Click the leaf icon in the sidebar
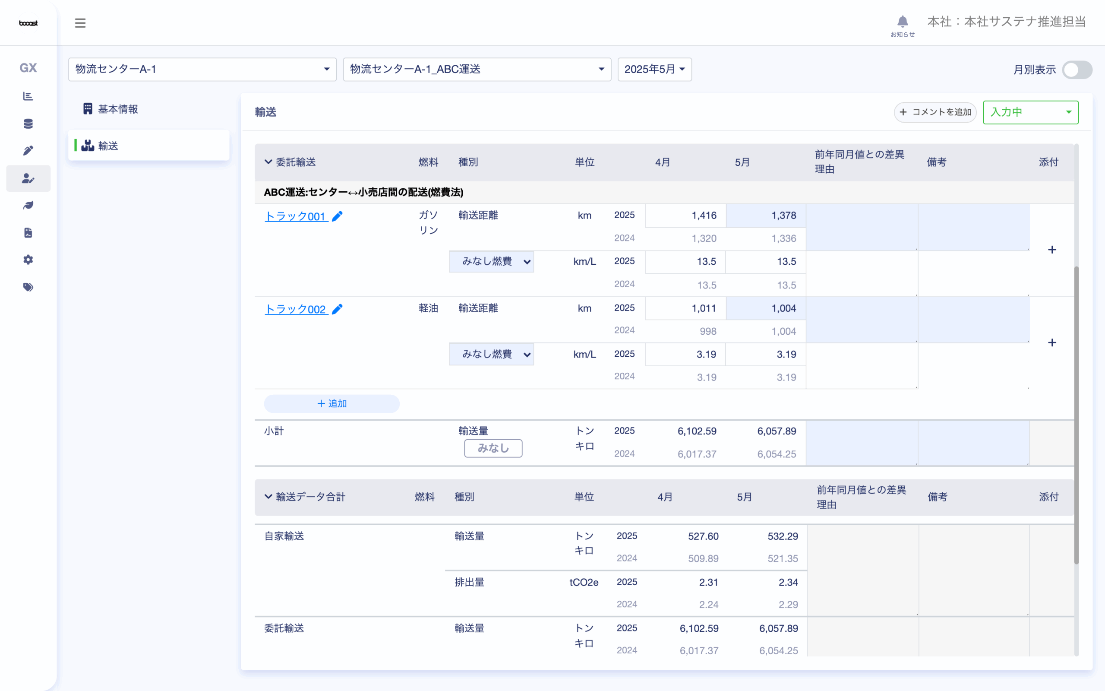Image resolution: width=1105 pixels, height=691 pixels. [28, 205]
